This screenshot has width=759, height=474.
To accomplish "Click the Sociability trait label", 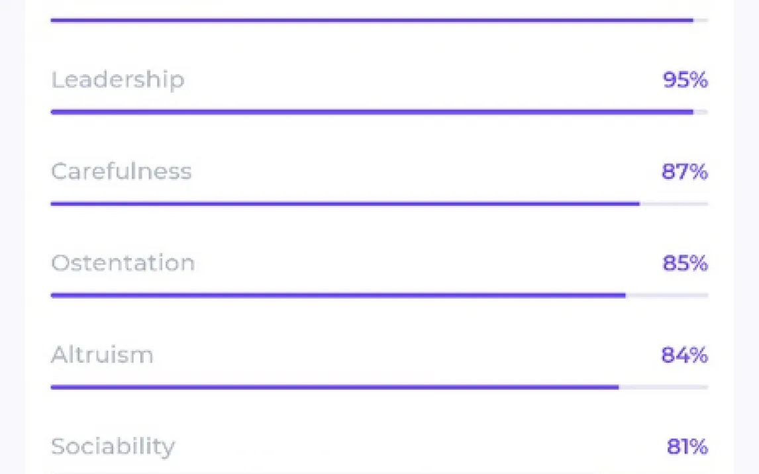I will 113,446.
